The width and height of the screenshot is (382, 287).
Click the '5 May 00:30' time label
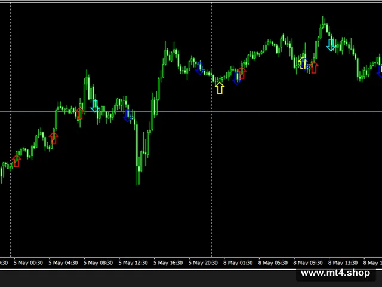pos(28,263)
